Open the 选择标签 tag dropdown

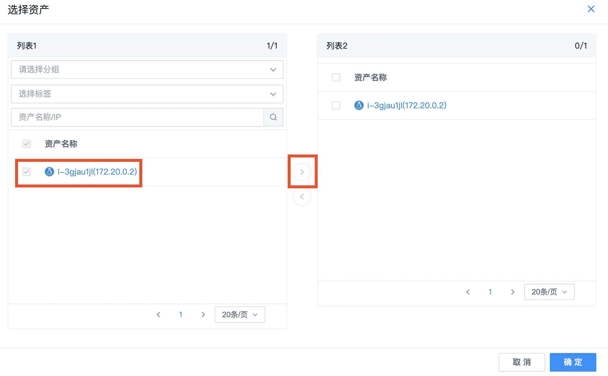147,94
